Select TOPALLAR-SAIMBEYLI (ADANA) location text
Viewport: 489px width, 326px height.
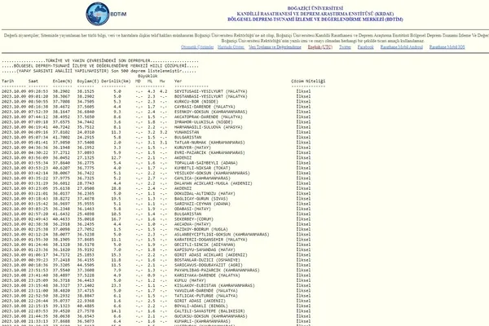(x=206, y=163)
